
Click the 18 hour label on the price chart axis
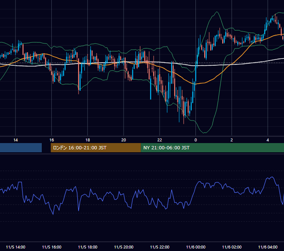88,140
